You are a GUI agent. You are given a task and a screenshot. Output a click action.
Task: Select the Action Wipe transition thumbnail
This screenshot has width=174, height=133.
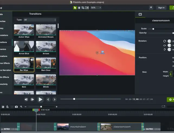24,31
